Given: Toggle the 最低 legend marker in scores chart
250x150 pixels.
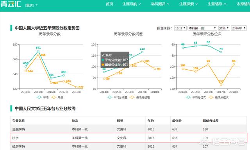Looking at the screenshot, I should 54,97.
